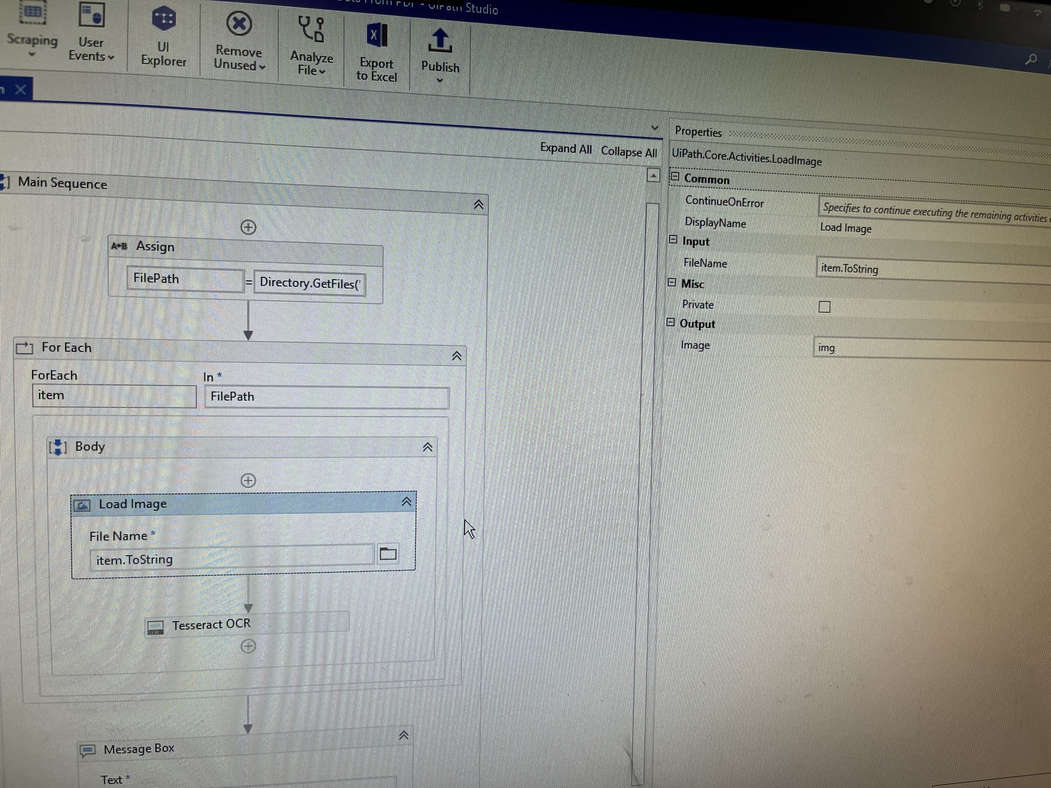Toggle the Private checkbox
The image size is (1051, 788).
(x=824, y=307)
